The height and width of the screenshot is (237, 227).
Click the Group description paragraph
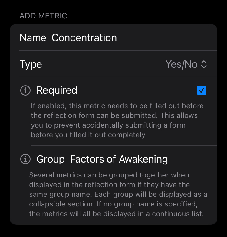[x=117, y=194]
